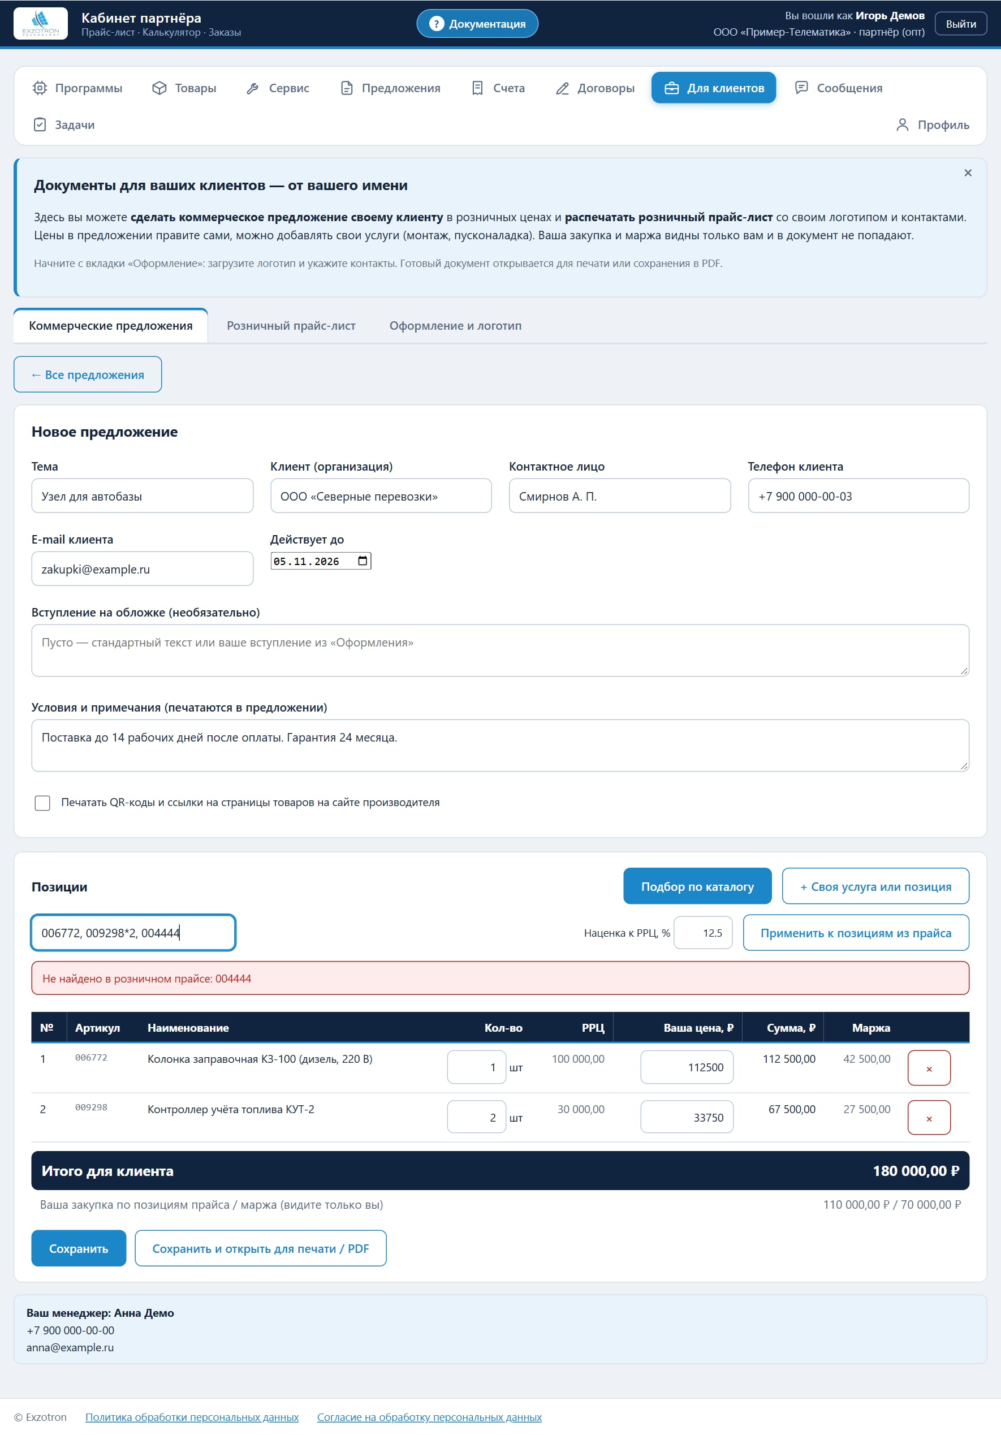
Task: Open the calendar picker for Действует до
Action: (363, 561)
